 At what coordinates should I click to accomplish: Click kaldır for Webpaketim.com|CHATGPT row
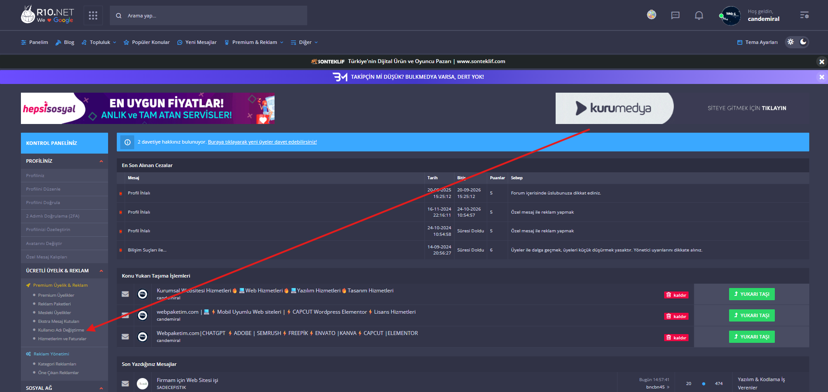[676, 338]
